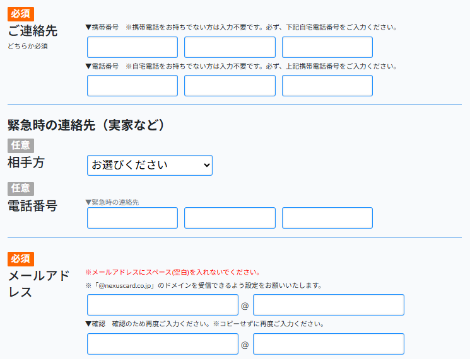Focus the middle 携帯番号 input box

(230, 47)
